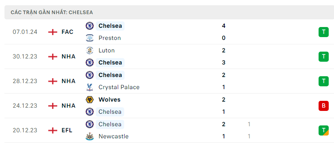Image resolution: width=334 pixels, height=146 pixels.
Task: Open the Crystal Palace team link
Action: 119,87
